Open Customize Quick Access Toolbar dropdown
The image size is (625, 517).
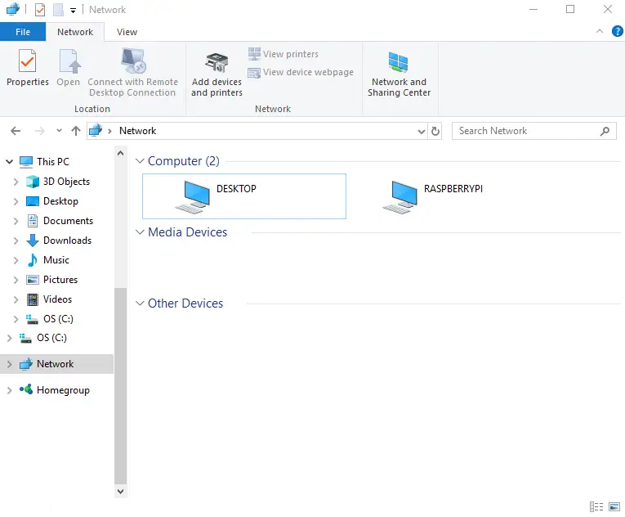click(x=73, y=11)
